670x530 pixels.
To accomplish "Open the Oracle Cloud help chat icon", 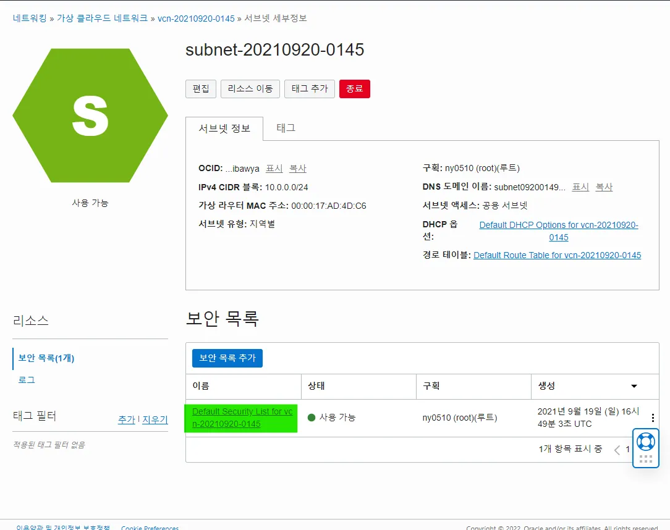I will click(645, 441).
